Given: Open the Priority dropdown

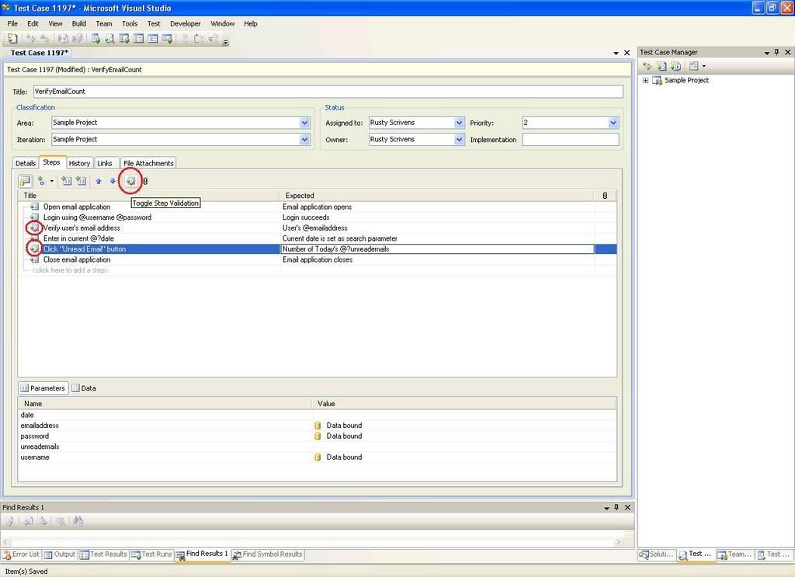Looking at the screenshot, I should (613, 123).
